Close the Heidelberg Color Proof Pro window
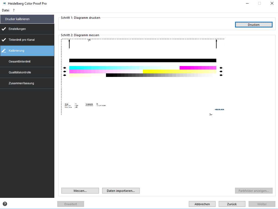Screen dimensions: 278x209 tap(272, 3)
